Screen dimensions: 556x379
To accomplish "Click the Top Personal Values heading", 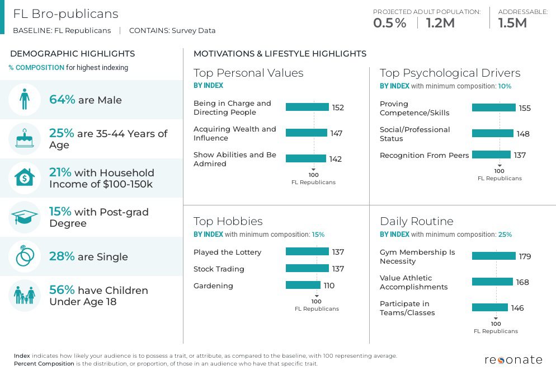I will (x=248, y=73).
